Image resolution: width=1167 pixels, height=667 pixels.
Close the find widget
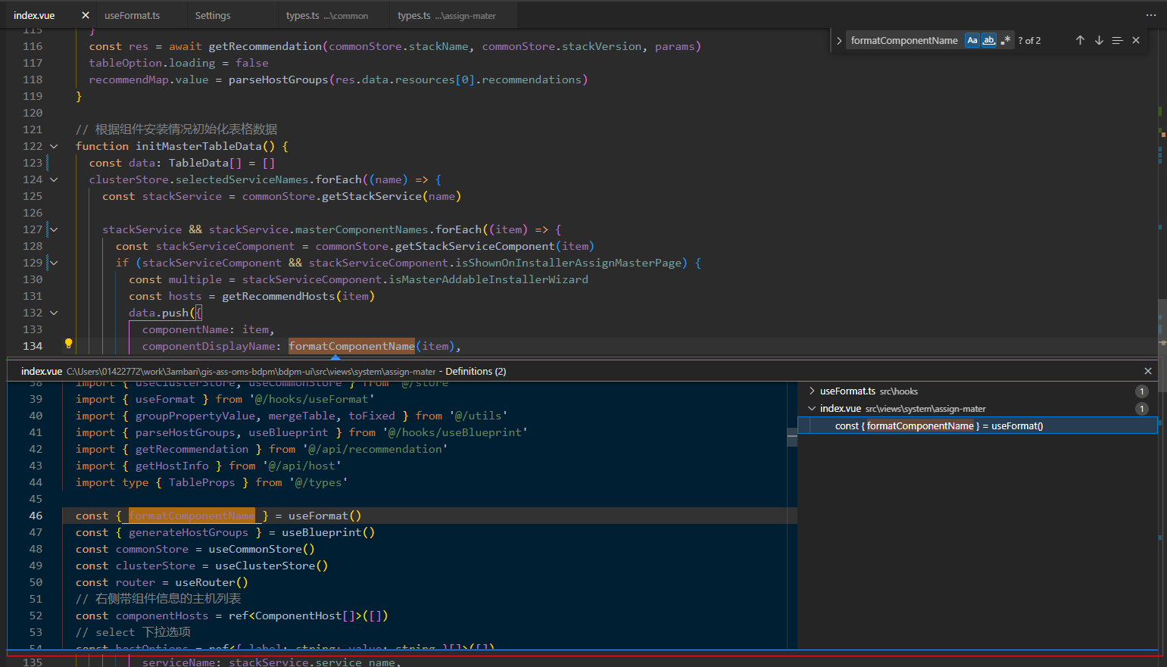1136,40
